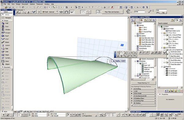Open the Edit menu
Viewport: 184px width, 120px height.
(9, 4)
